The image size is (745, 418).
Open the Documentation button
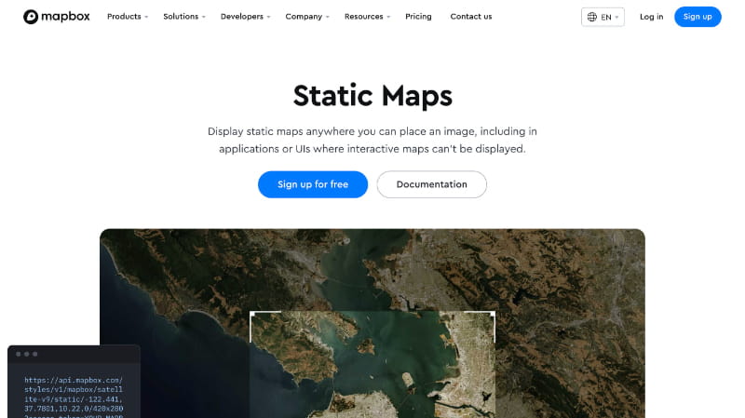point(431,184)
